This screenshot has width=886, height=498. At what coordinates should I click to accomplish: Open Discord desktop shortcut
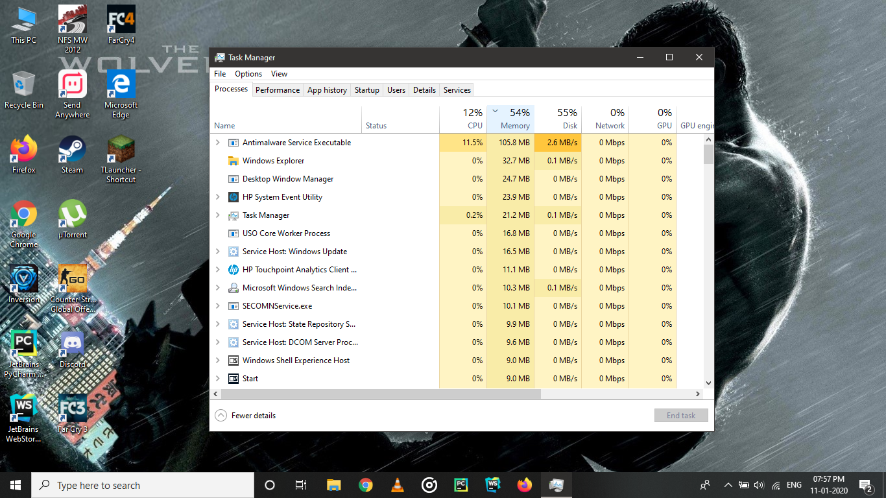coord(72,350)
